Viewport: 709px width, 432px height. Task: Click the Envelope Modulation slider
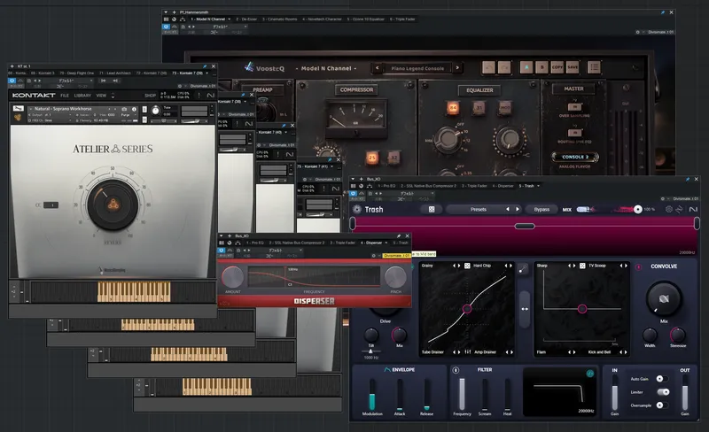pos(372,395)
